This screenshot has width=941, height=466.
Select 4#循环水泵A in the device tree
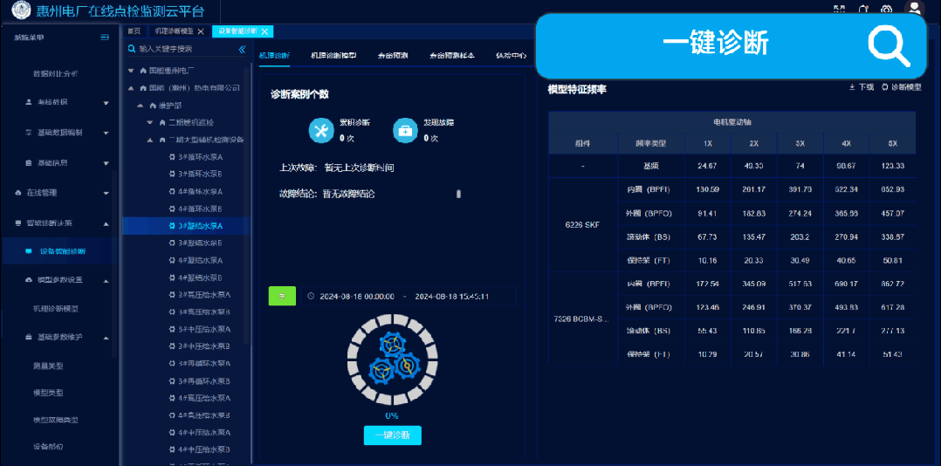tap(200, 191)
